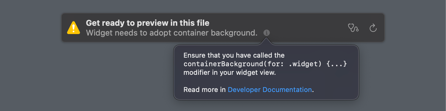The width and height of the screenshot is (446, 111).
Task: Select the "Widget needs to adopt" message
Action: pyautogui.click(x=172, y=33)
